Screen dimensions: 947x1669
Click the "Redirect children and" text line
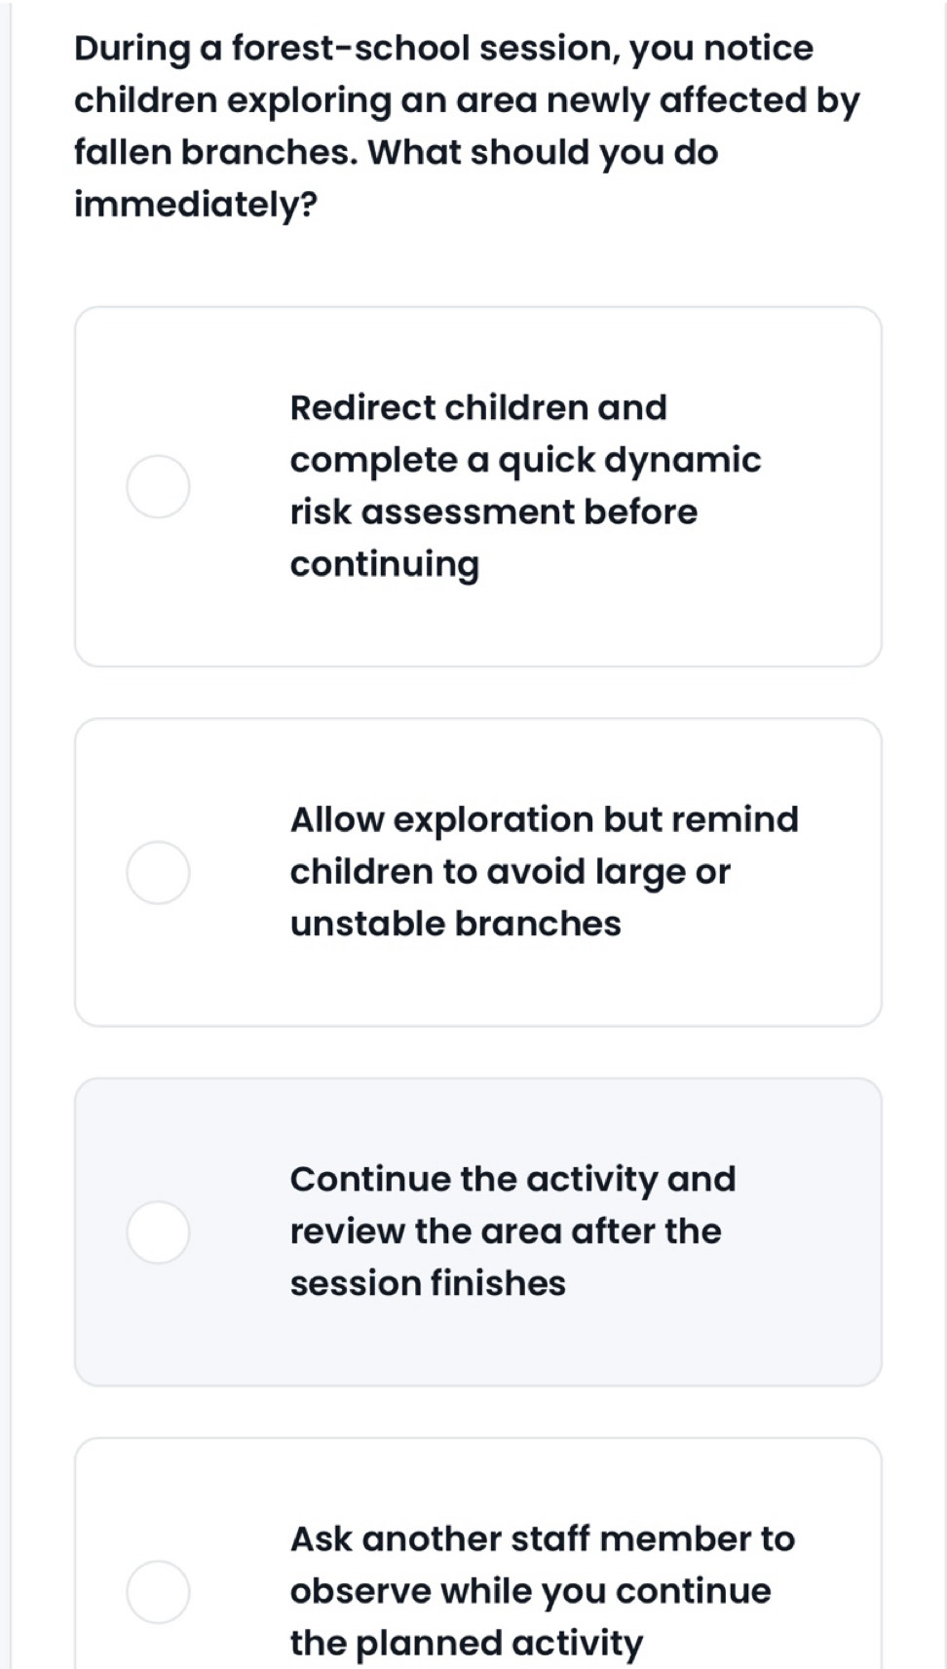tap(478, 407)
